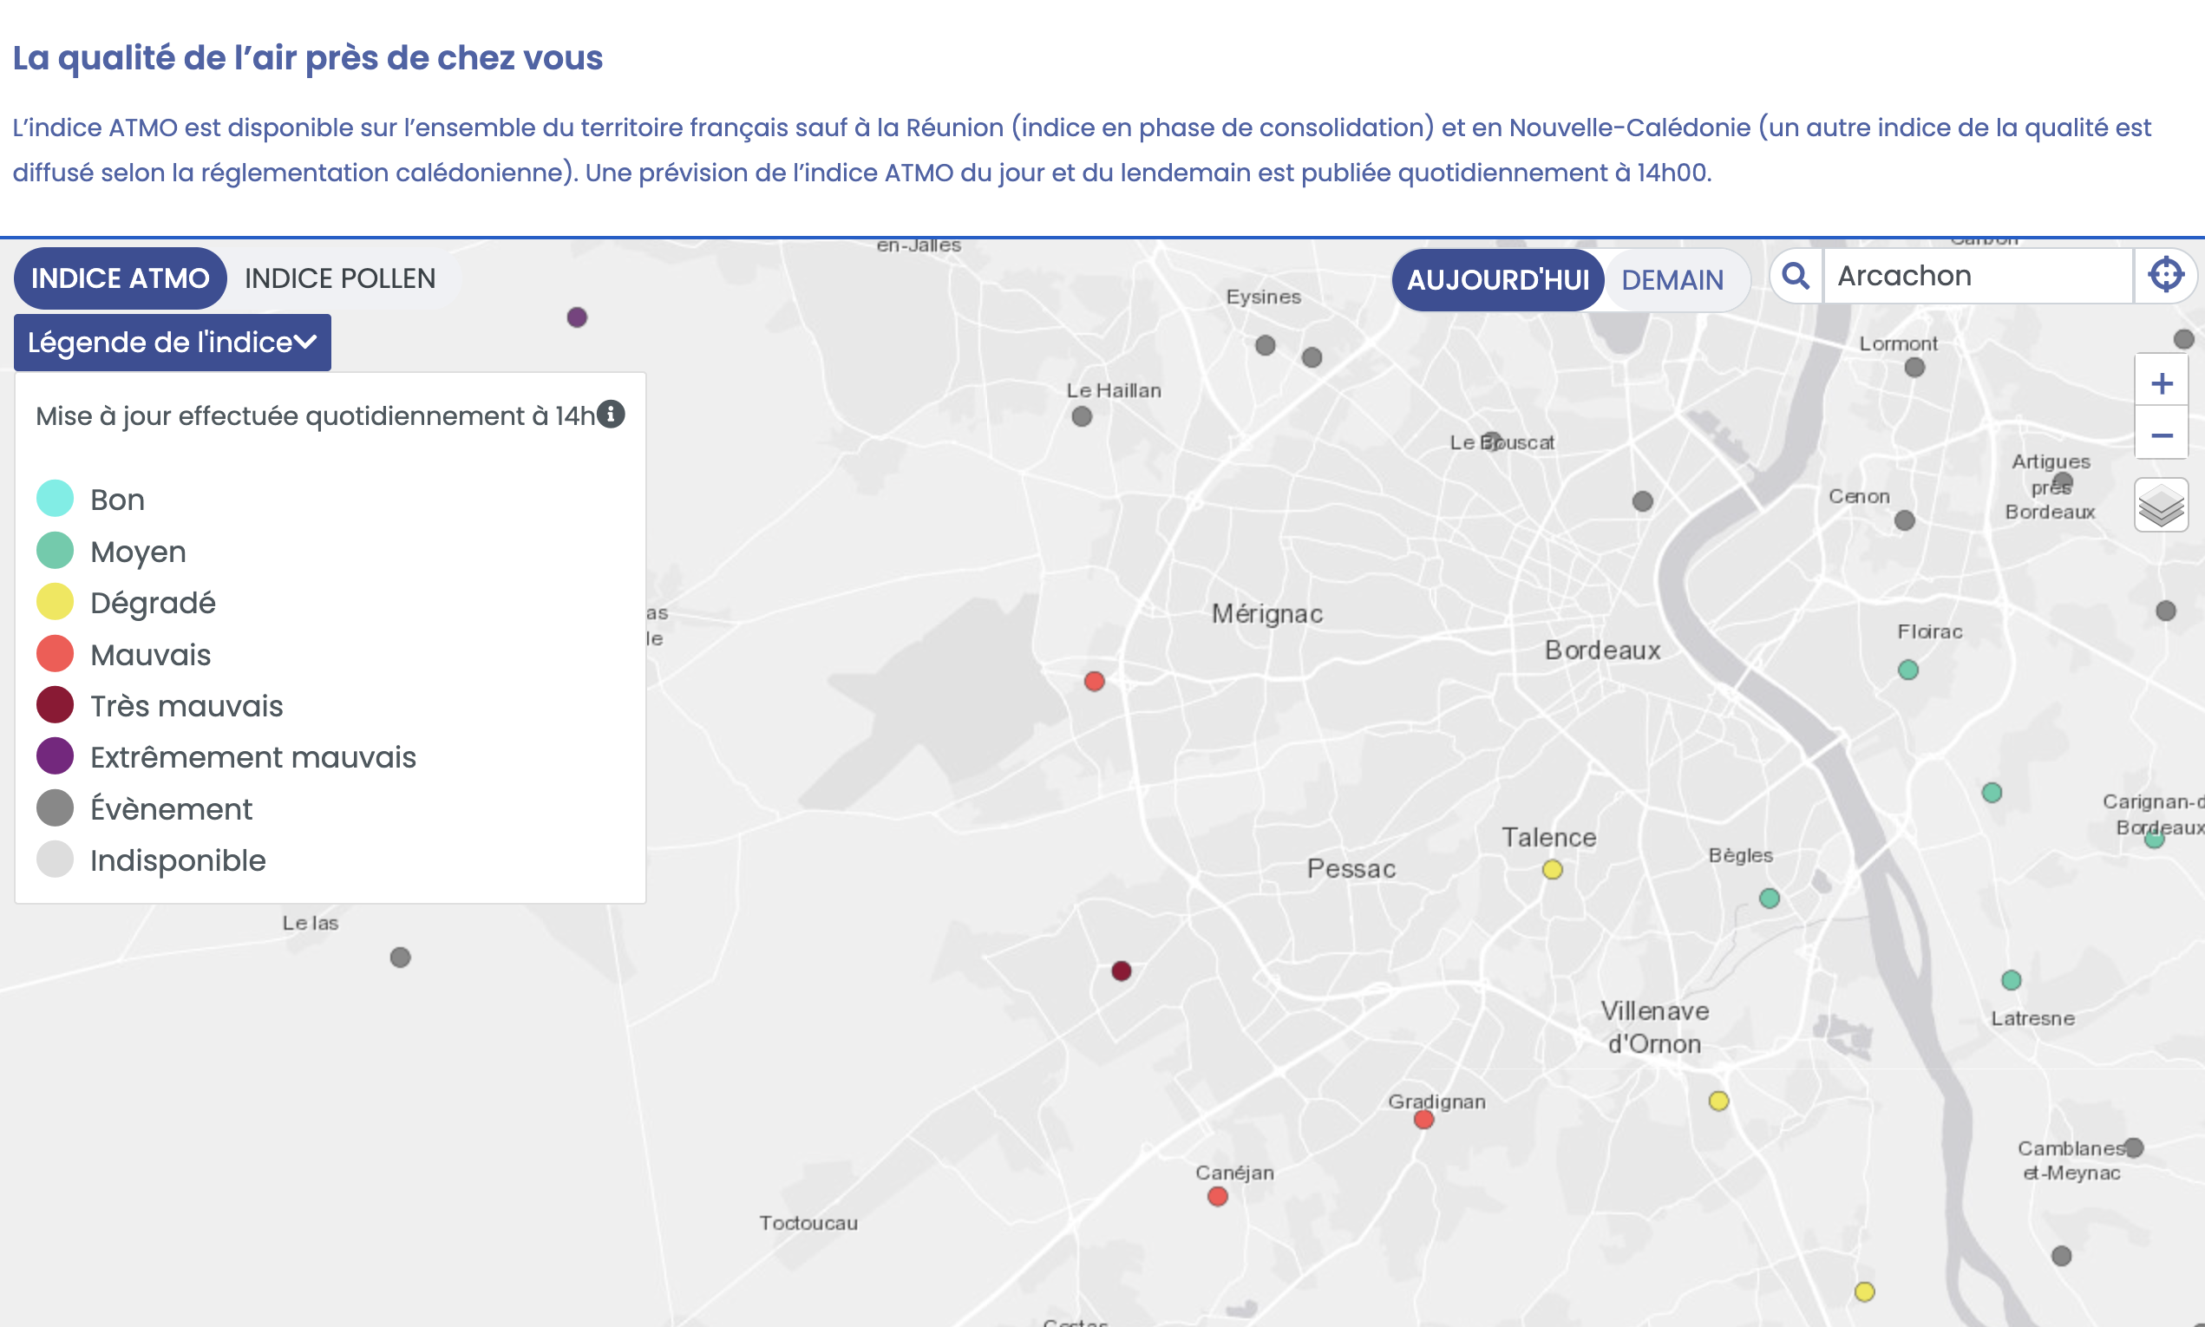Click the red marker at Gradignan

pyautogui.click(x=1424, y=1120)
